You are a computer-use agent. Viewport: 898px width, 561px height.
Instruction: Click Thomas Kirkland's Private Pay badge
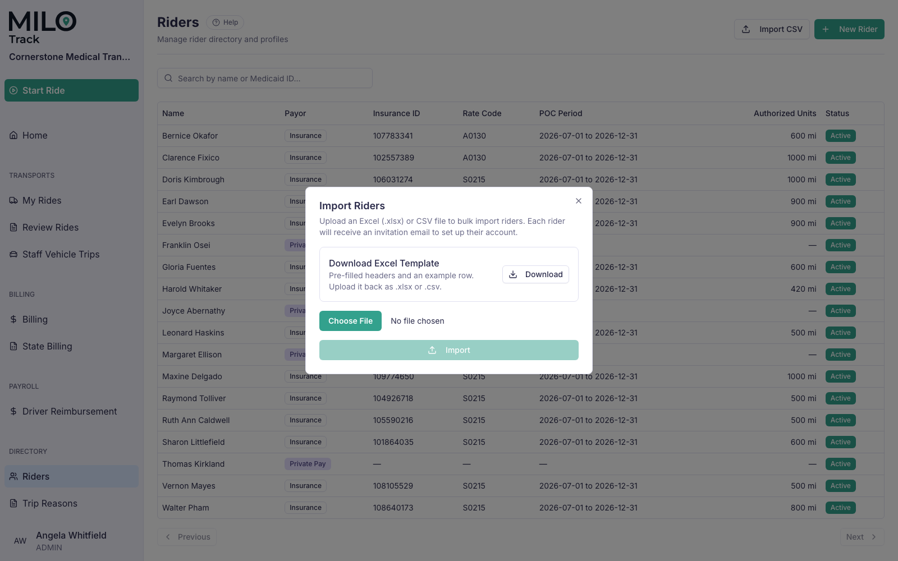[x=308, y=464]
